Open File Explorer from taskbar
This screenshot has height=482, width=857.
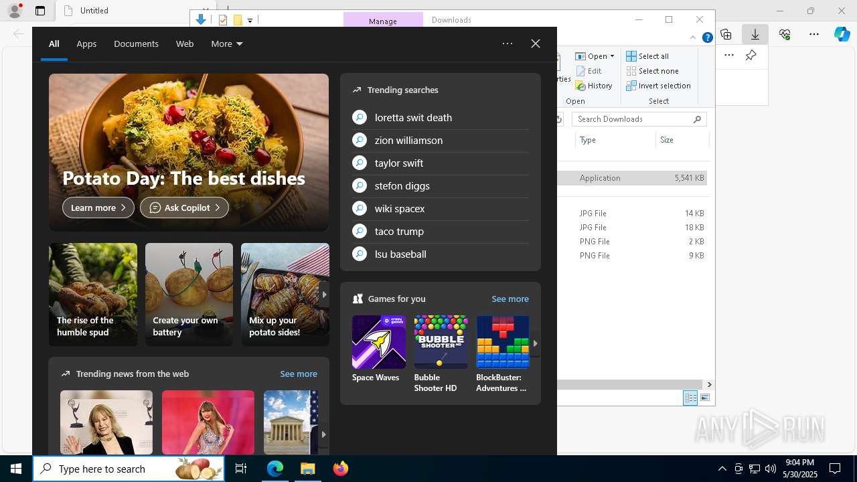(x=308, y=469)
